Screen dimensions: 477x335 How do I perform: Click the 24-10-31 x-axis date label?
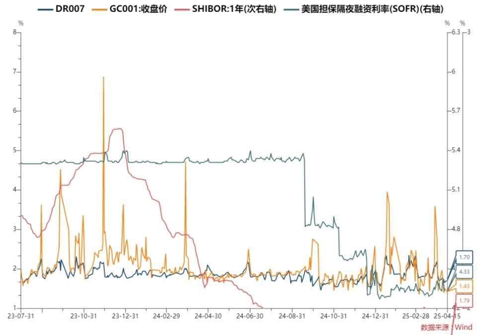coord(333,316)
